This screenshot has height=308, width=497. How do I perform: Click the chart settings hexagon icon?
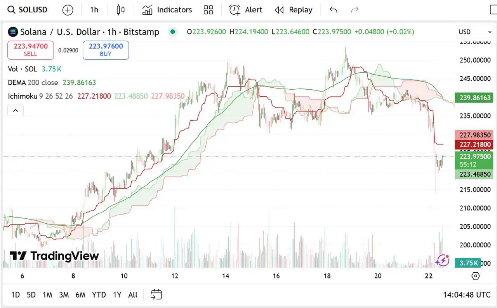click(475, 276)
